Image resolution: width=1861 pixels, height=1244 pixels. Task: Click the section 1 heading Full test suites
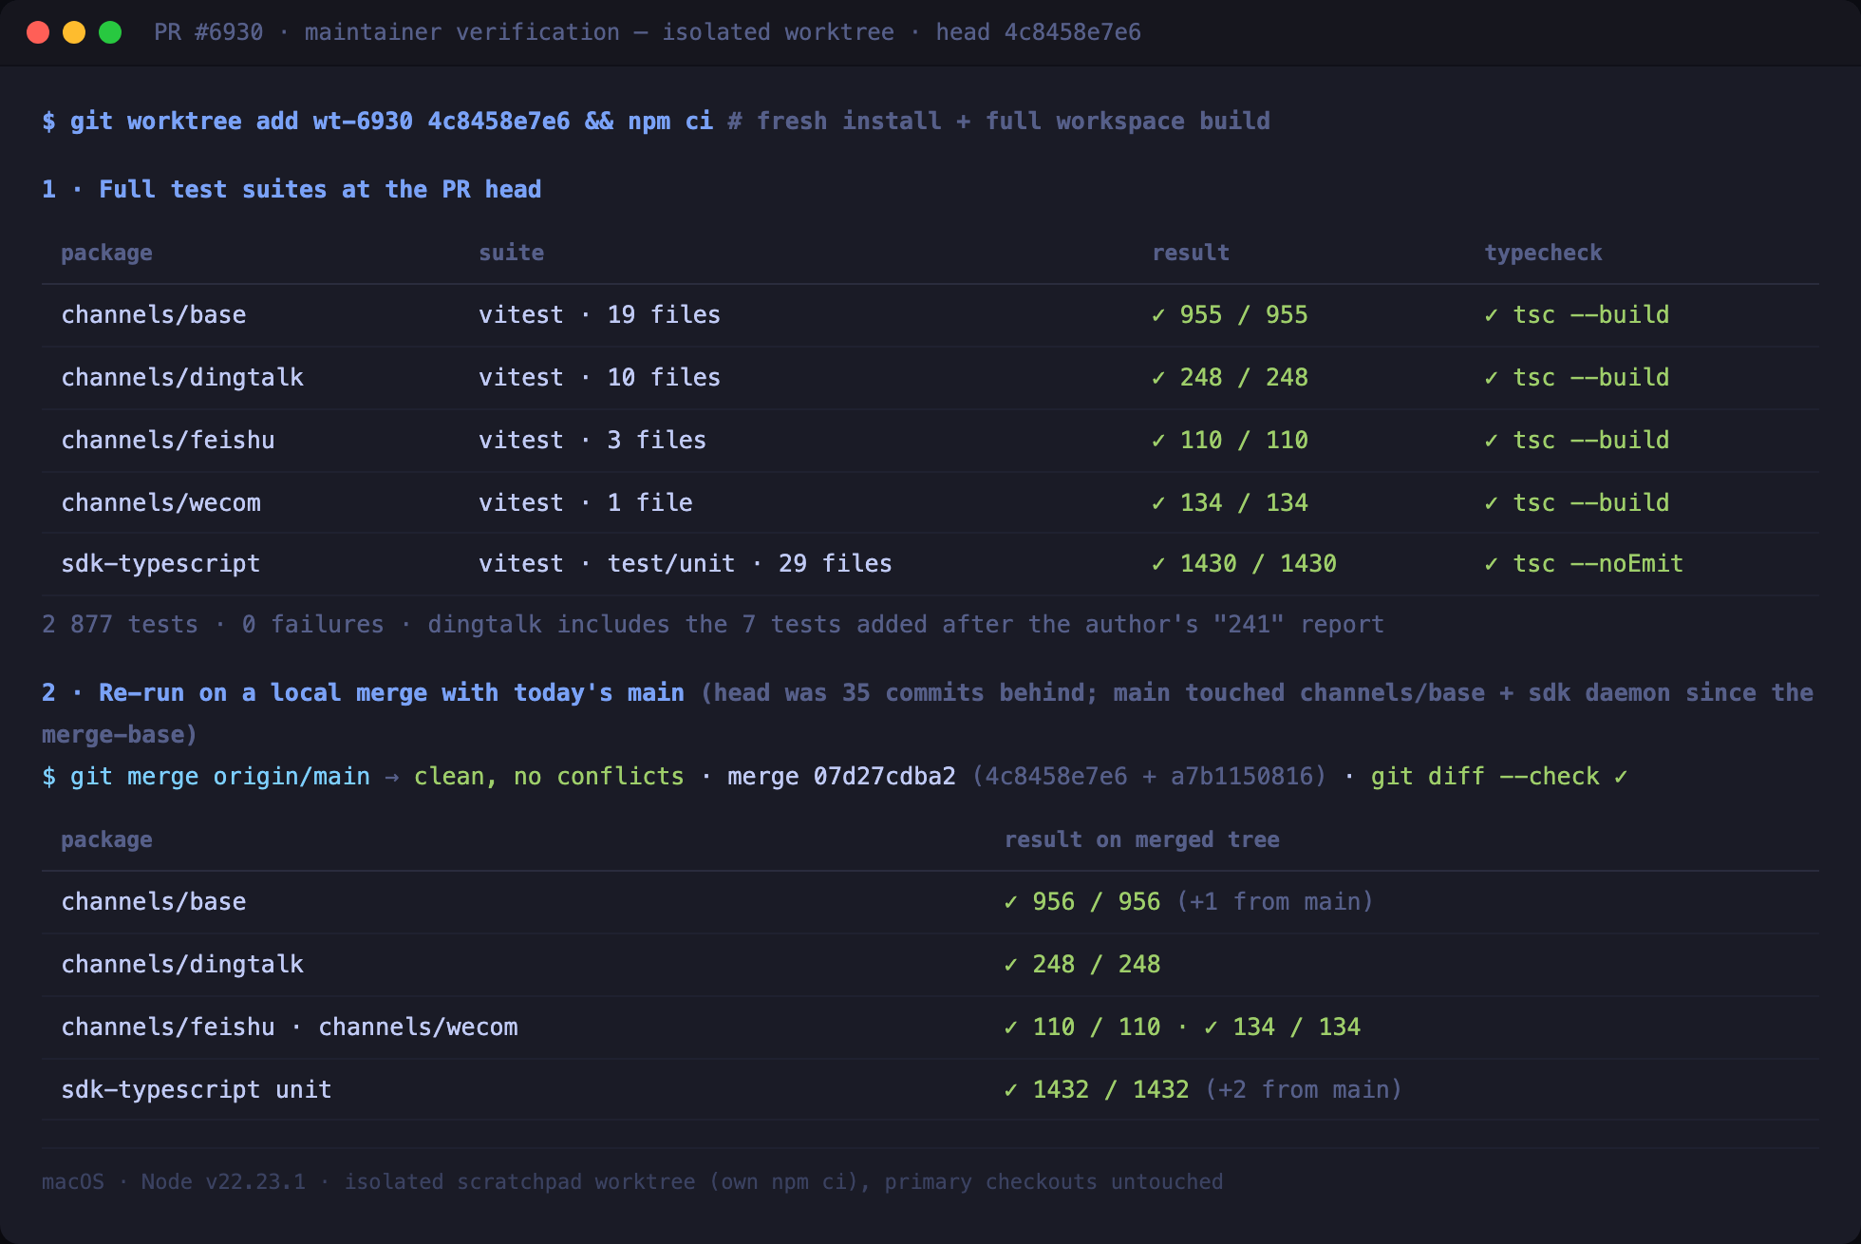[x=291, y=189]
